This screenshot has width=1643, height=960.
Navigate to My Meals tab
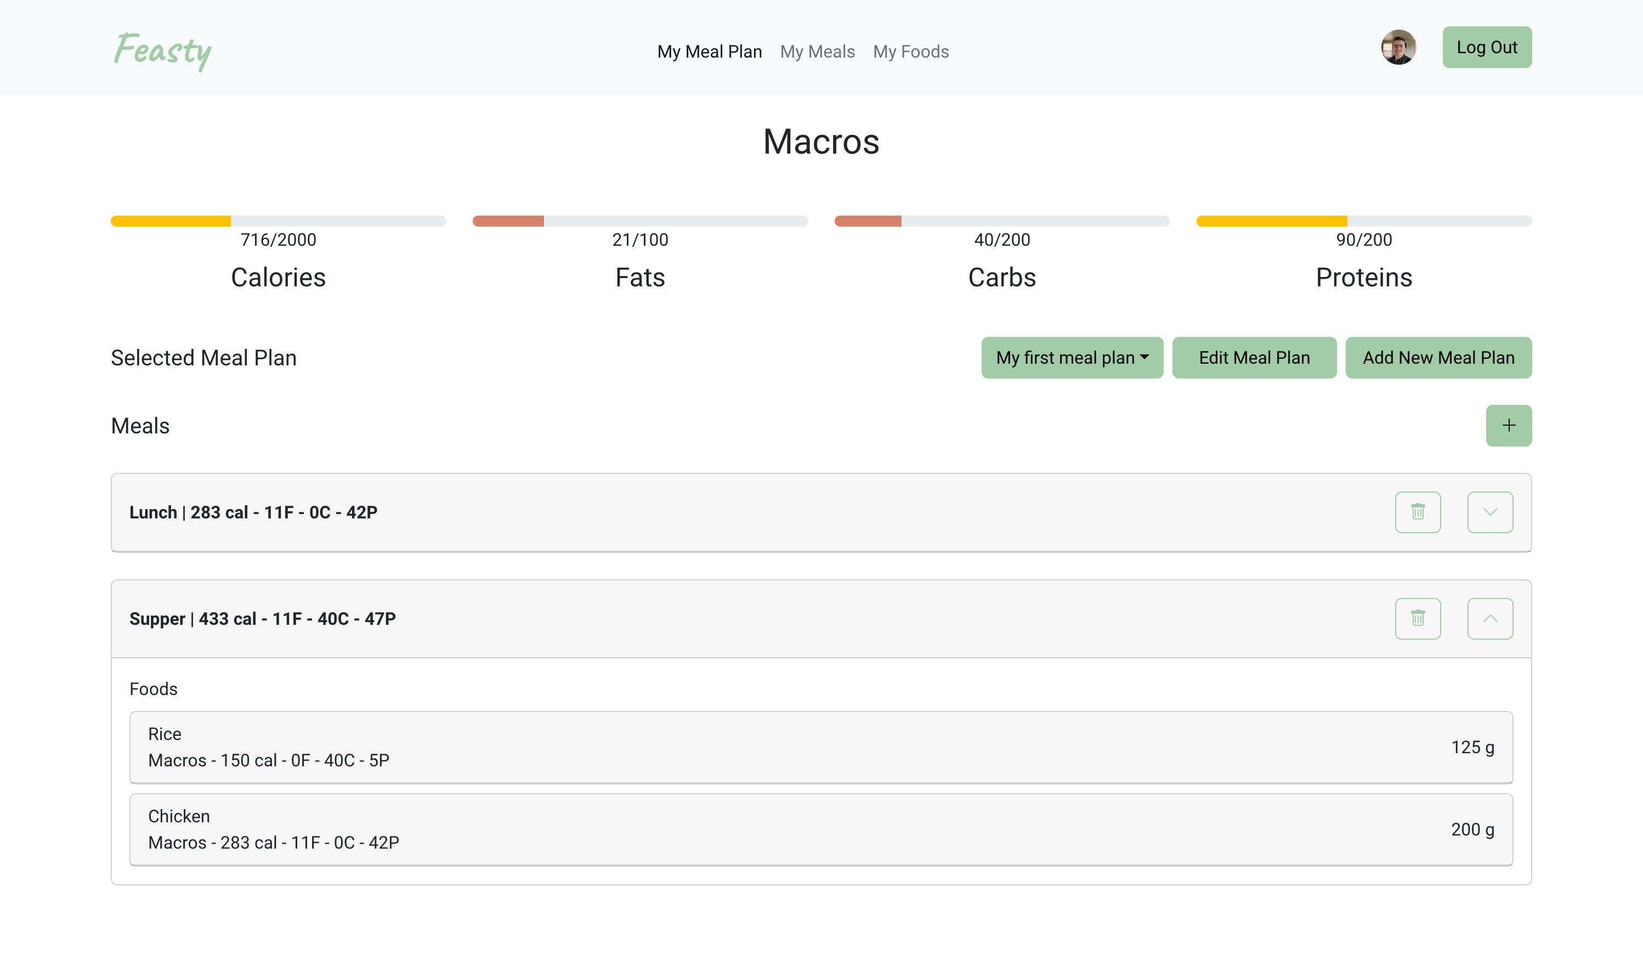coord(817,52)
